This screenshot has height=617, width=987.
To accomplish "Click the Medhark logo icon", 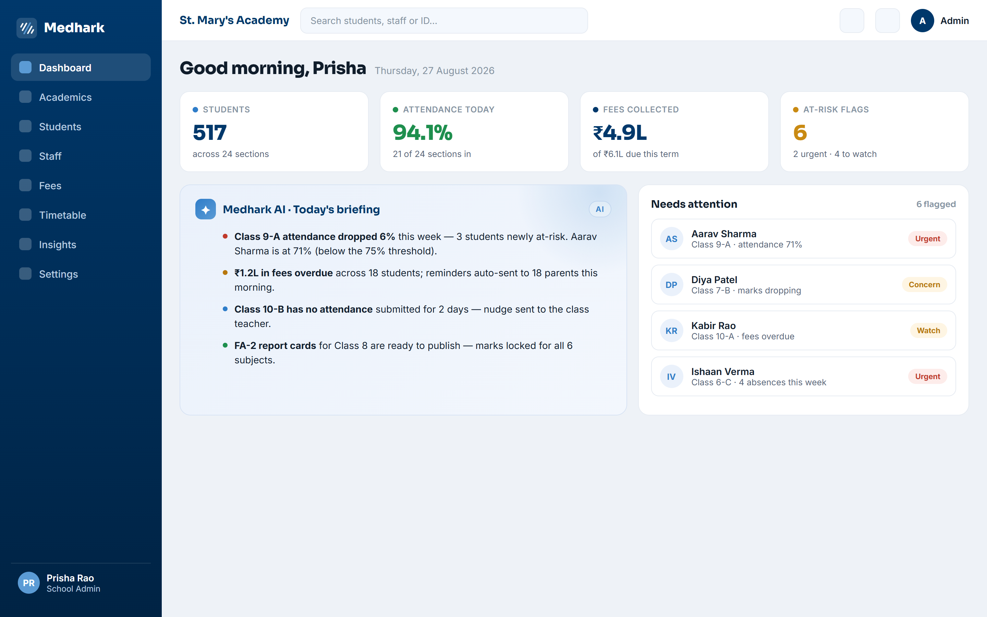I will tap(26, 28).
